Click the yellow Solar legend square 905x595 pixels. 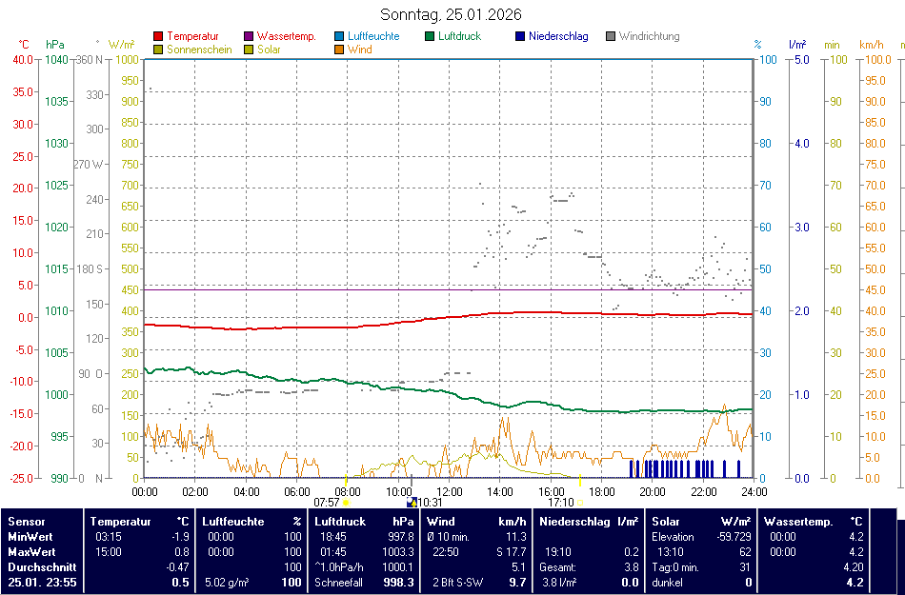[x=249, y=50]
